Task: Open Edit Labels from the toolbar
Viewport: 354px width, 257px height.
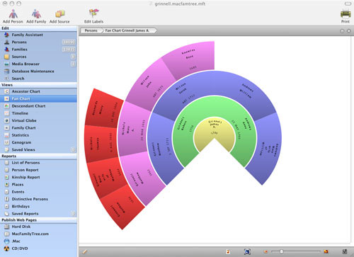Action: pos(93,16)
